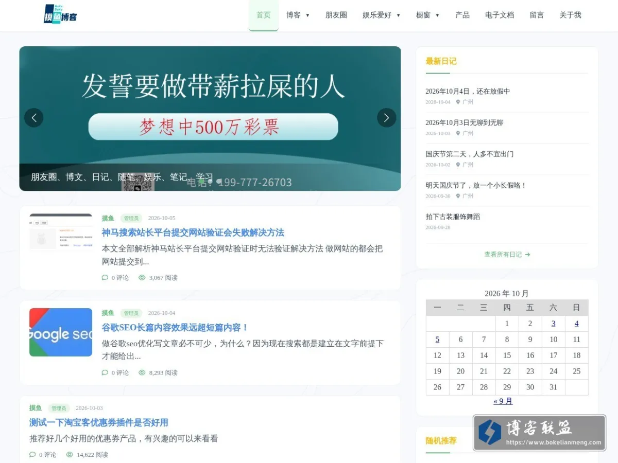Click comment icon under 神马搜索 article

click(105, 277)
